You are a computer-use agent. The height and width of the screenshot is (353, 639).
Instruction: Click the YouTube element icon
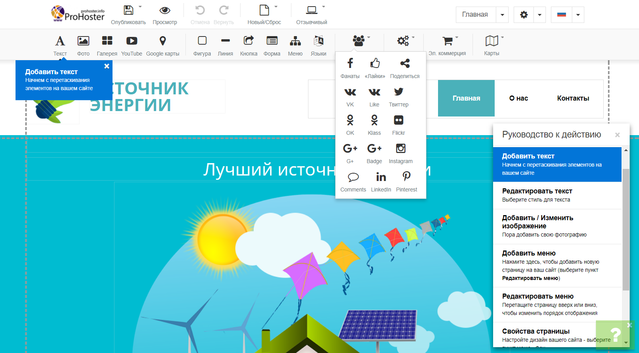tap(132, 41)
